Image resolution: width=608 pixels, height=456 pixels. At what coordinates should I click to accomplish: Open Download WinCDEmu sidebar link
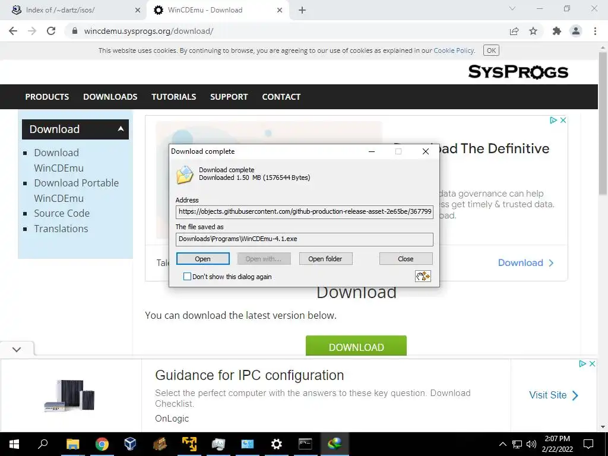(x=59, y=160)
